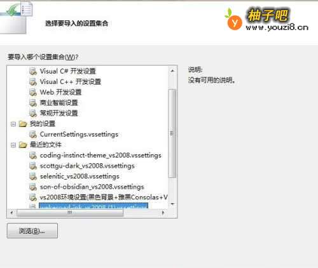The height and width of the screenshot is (268, 318).
Task: Click the Visual C++ 开发设置 settings icon
Action: 33,82
